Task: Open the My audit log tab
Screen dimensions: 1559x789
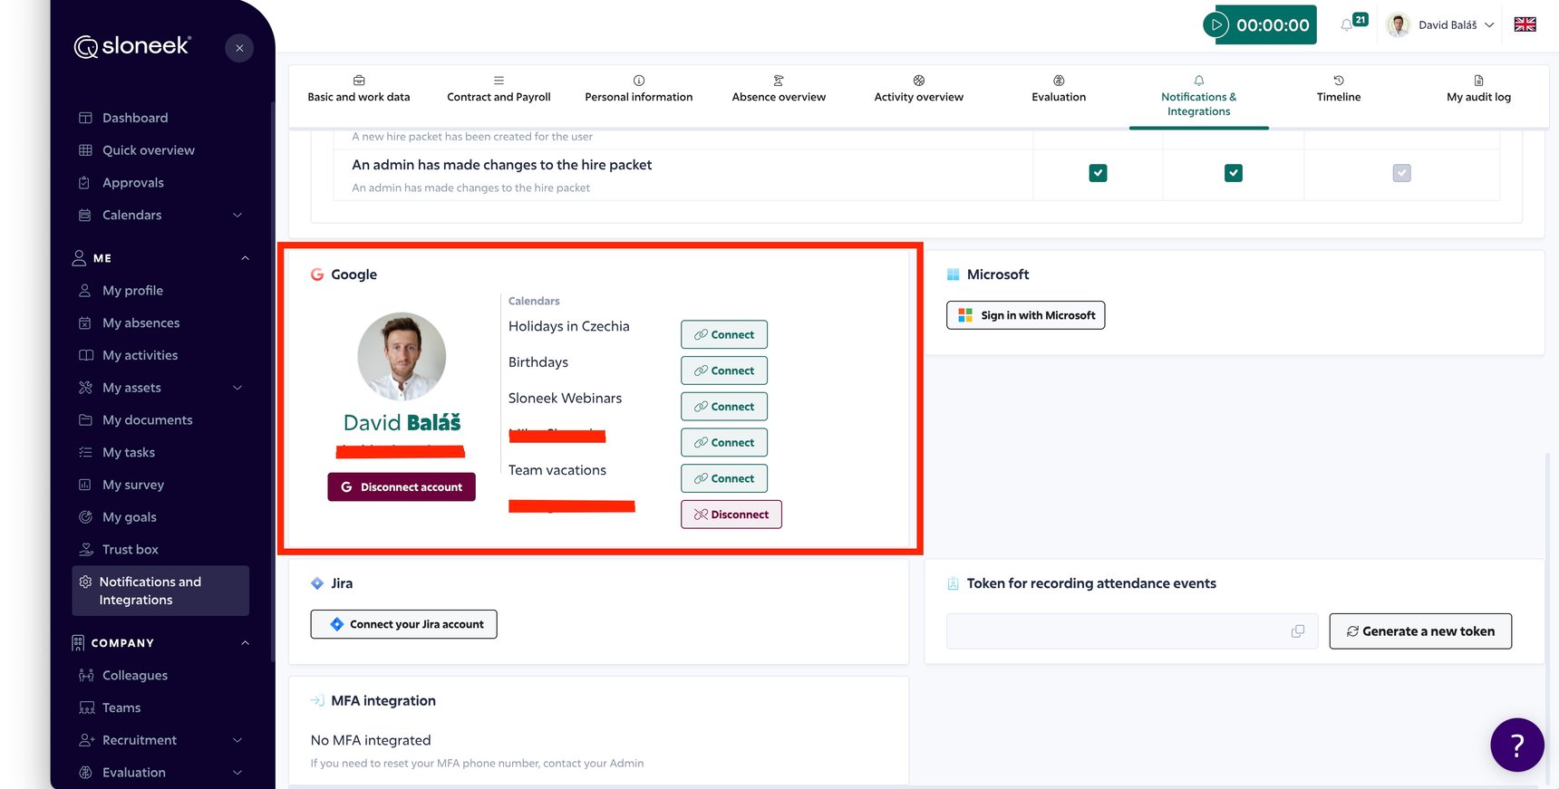Action: pyautogui.click(x=1478, y=90)
